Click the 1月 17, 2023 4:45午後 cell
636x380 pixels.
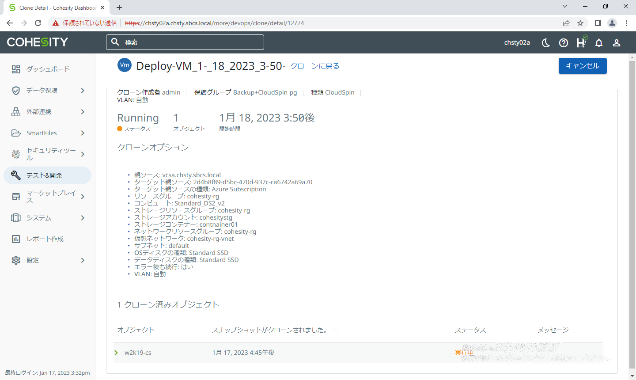pos(243,353)
